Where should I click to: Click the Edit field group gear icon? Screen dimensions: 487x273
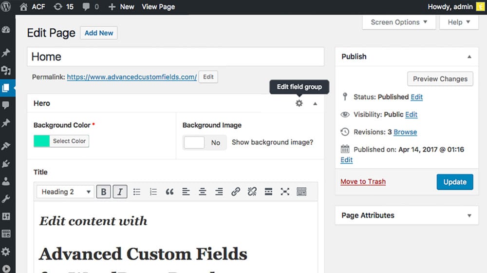pyautogui.click(x=299, y=103)
